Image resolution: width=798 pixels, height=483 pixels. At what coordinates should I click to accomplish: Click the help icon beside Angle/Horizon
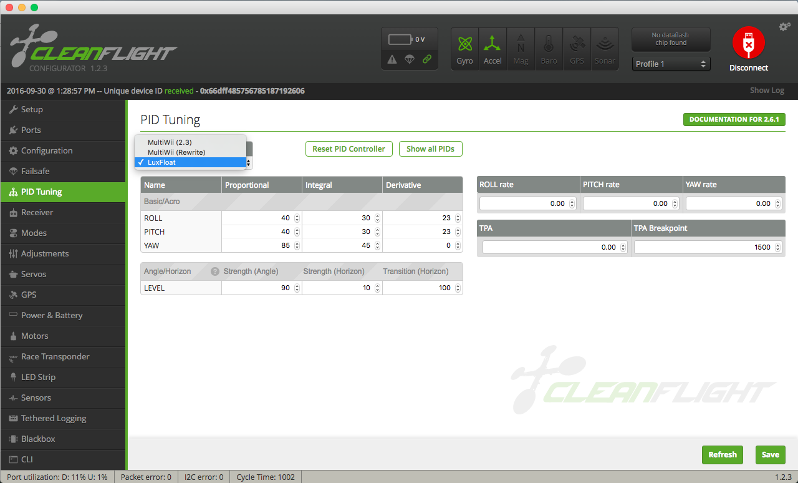215,271
